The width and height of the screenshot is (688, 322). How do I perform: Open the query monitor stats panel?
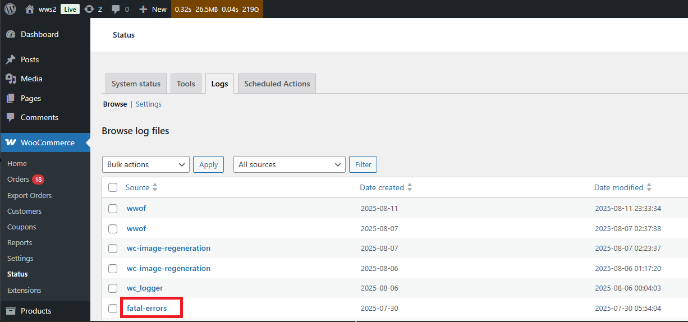pyautogui.click(x=217, y=9)
